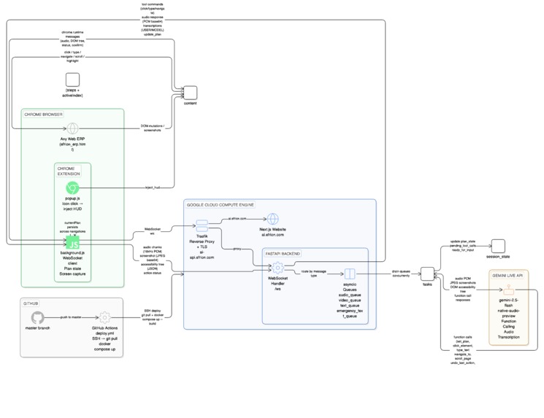544x418 pixels.
Task: Select the 'WebSocket Handler /ws' caption
Action: (277, 283)
